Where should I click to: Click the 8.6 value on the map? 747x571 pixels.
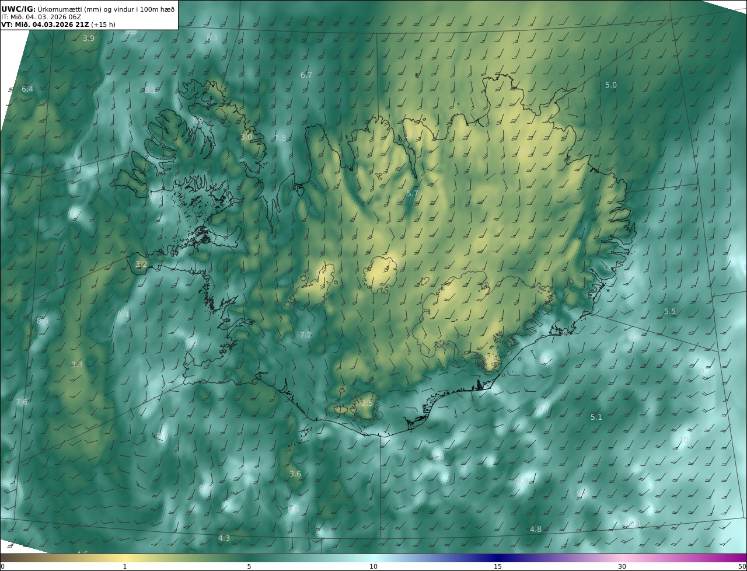click(43, 321)
